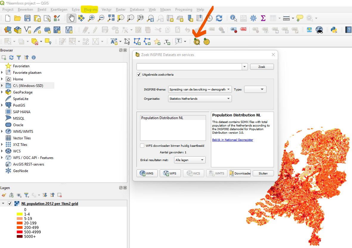Select the Pan Map hand tool

click(x=72, y=18)
